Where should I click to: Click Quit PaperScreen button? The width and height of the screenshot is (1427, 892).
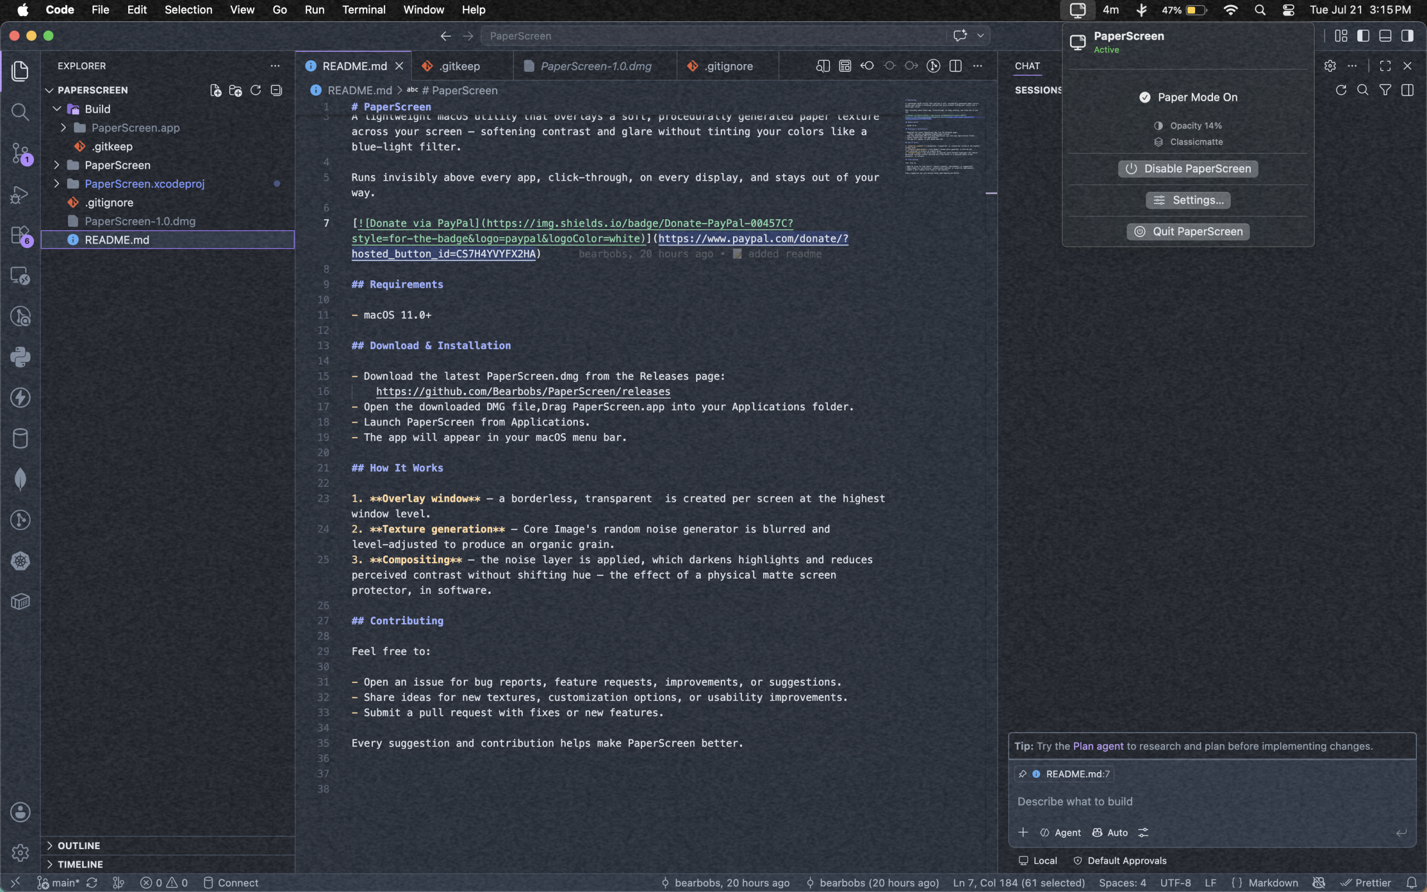[x=1188, y=232]
